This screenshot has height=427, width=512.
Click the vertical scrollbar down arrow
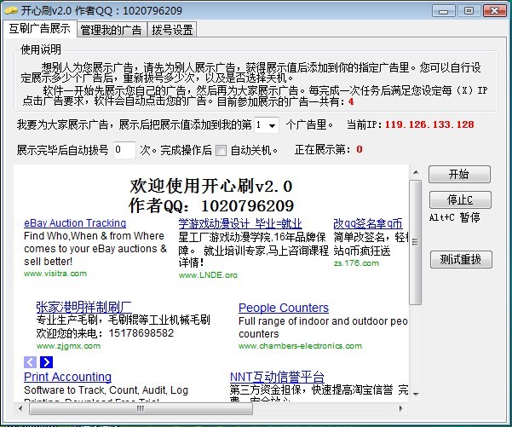(x=416, y=395)
